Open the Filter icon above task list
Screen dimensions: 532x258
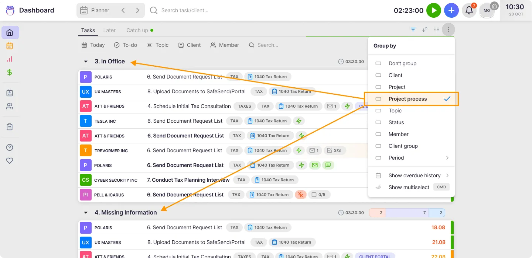coord(413,29)
